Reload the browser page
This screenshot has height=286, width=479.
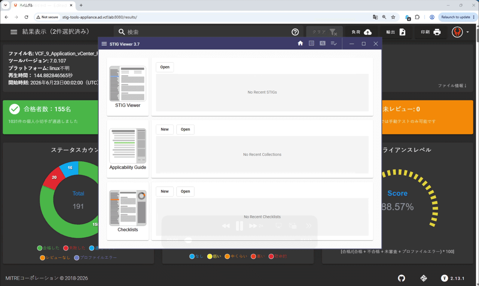pos(26,17)
